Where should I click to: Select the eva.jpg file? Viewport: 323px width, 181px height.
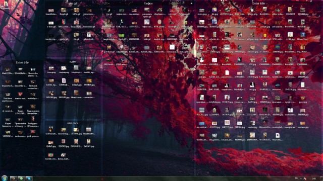click(x=252, y=87)
